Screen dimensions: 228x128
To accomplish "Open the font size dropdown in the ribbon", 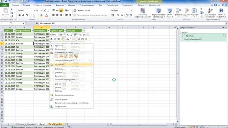I will [x=42, y=10].
